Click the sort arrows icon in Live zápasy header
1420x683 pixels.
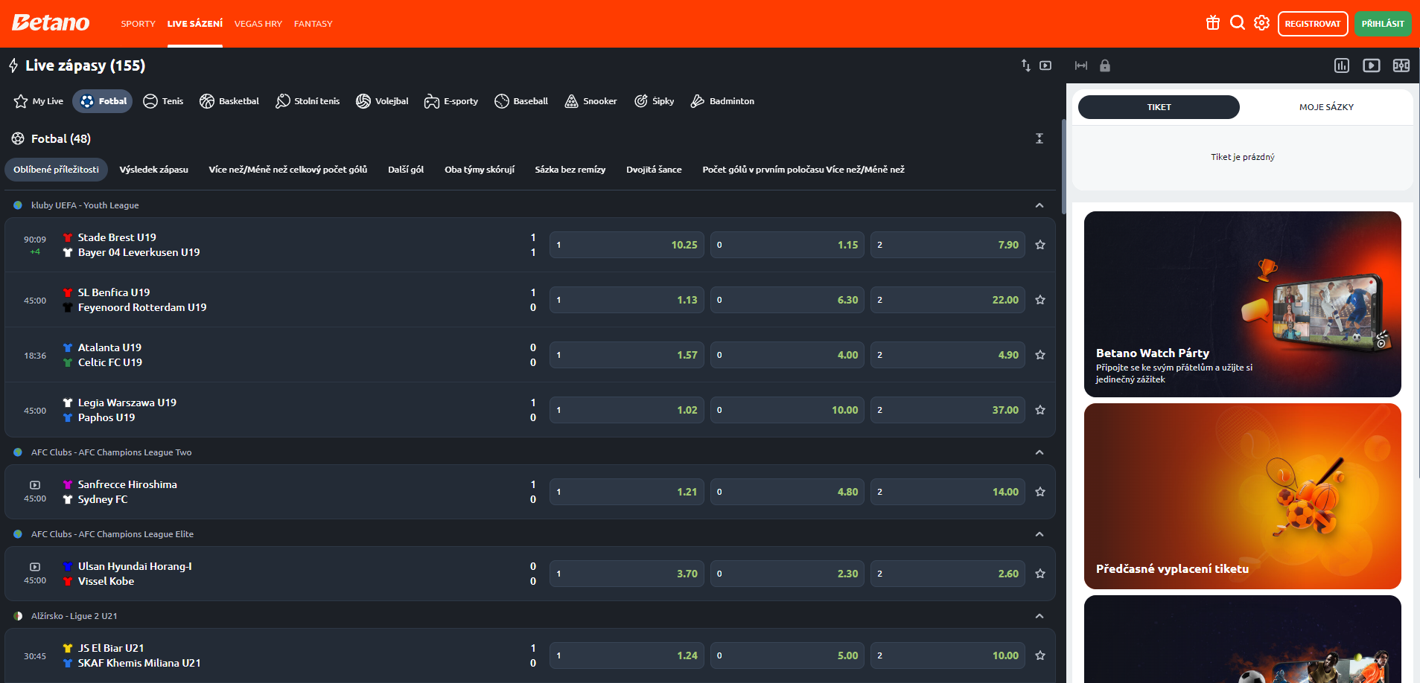point(1026,65)
